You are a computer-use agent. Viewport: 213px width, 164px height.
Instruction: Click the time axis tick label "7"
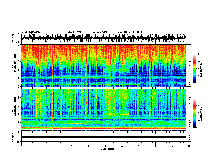pyautogui.click(x=139, y=146)
